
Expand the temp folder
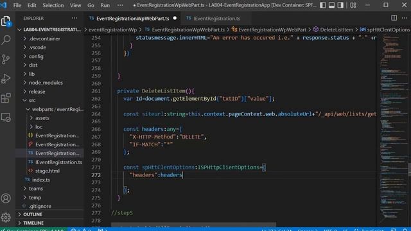(50, 198)
